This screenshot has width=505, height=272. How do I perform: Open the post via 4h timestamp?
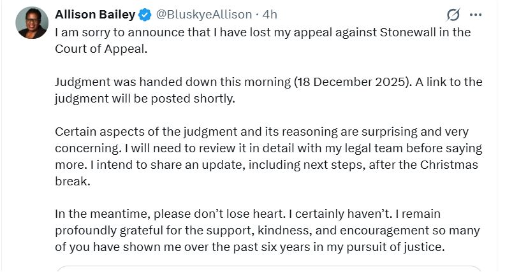point(270,15)
